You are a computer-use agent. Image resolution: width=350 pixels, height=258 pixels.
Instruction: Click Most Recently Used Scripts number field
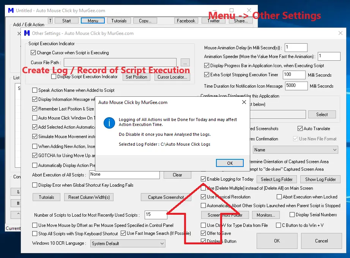[156, 215]
